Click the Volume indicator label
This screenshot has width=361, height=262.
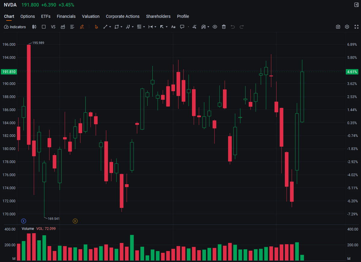click(28, 229)
